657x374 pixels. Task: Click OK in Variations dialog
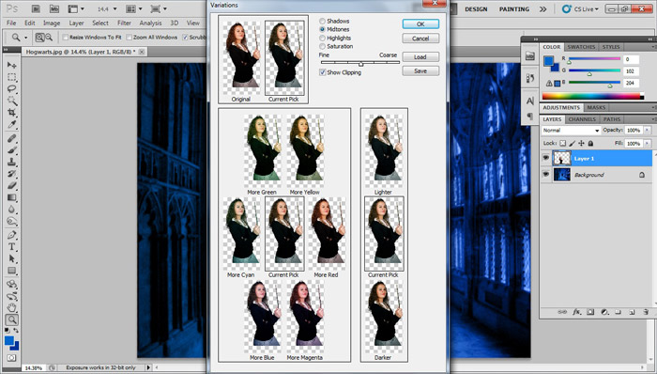click(x=420, y=24)
